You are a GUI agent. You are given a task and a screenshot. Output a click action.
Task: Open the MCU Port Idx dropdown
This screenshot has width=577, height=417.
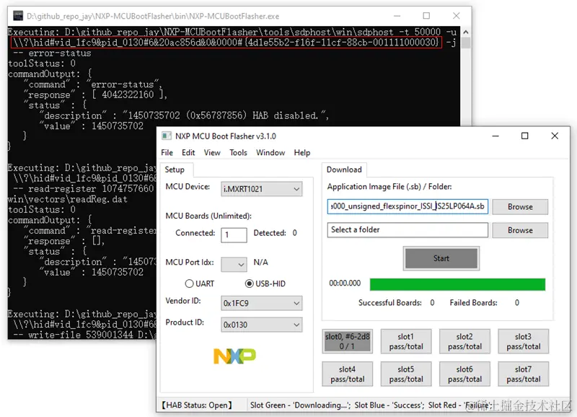tap(234, 264)
